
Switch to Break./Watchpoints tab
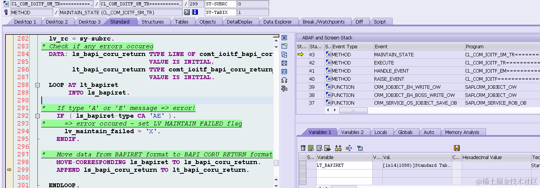(x=324, y=22)
